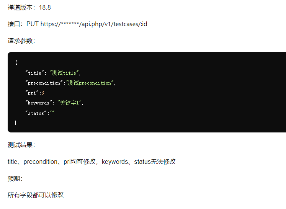
Task: Click the green 测试title string value
Action: click(65, 73)
